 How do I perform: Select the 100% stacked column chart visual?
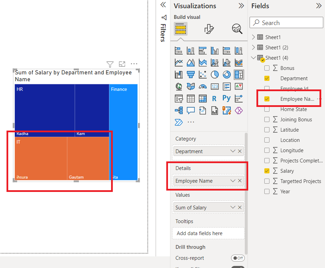tap(239, 51)
